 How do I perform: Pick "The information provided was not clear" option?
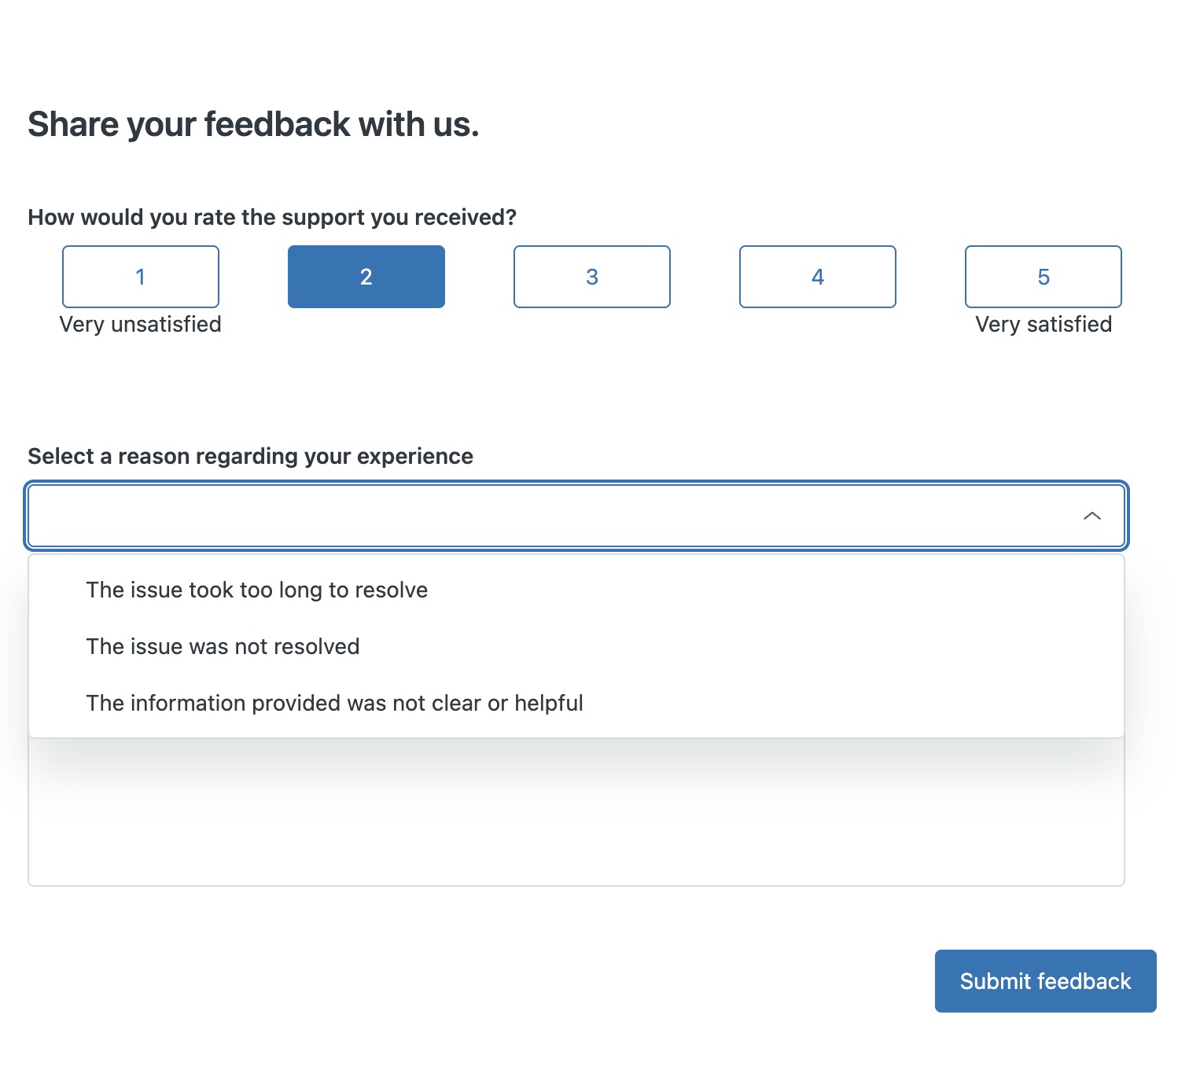click(334, 704)
